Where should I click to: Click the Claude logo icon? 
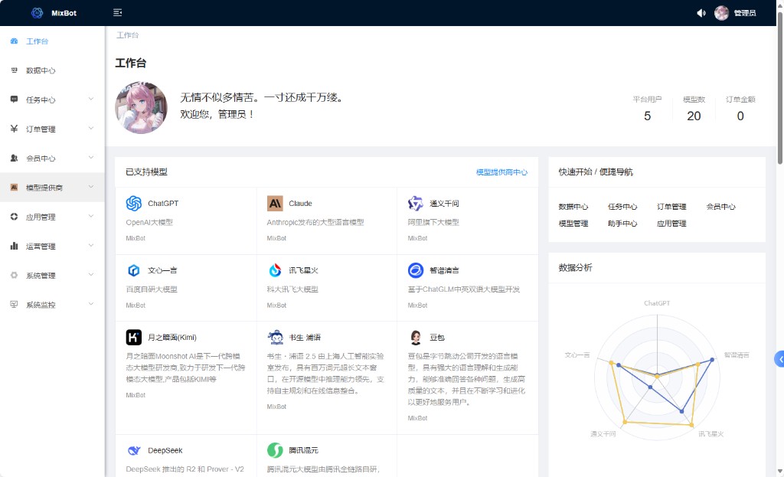pyautogui.click(x=275, y=204)
